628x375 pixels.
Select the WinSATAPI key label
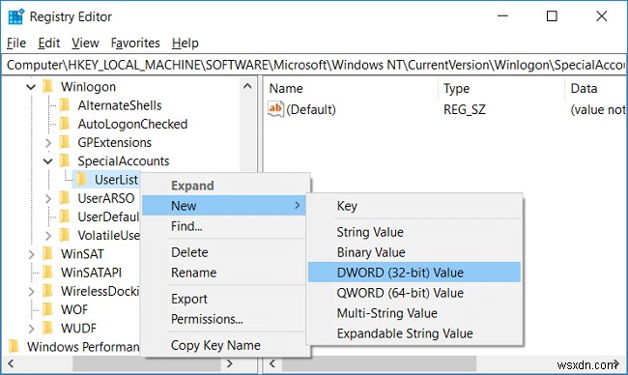[92, 273]
